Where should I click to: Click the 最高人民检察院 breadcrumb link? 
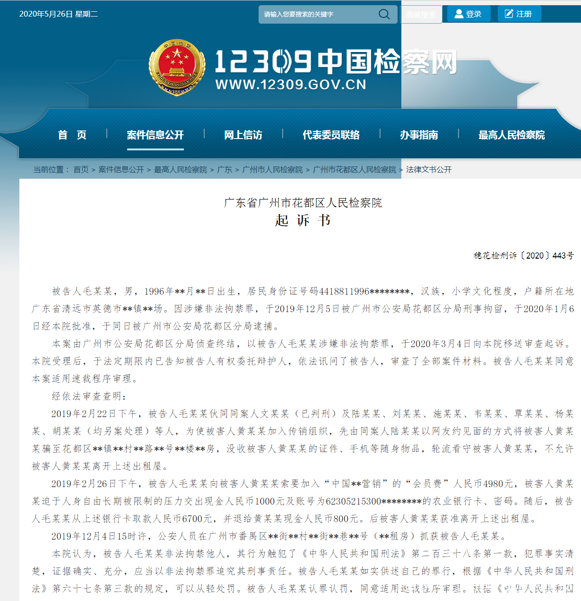pyautogui.click(x=181, y=170)
